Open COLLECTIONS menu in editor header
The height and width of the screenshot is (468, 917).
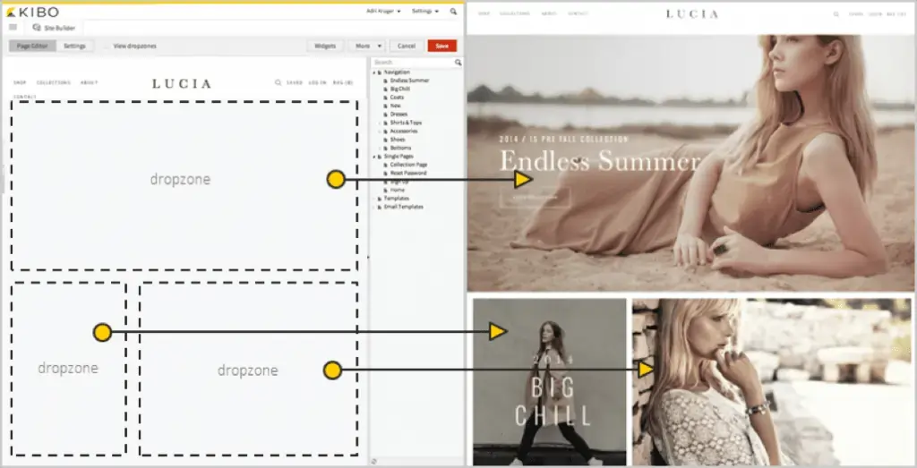click(x=54, y=83)
